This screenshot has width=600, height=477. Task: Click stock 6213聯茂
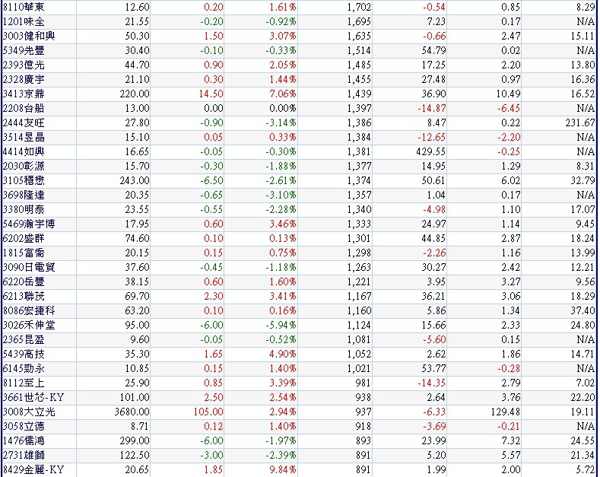click(x=24, y=296)
